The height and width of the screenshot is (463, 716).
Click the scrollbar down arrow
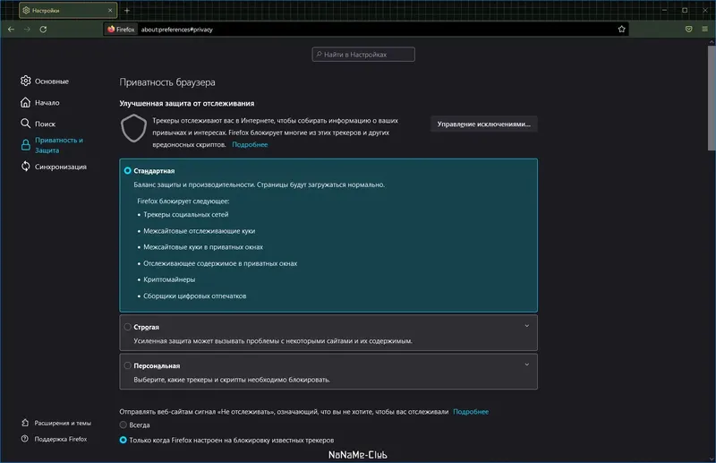712,459
